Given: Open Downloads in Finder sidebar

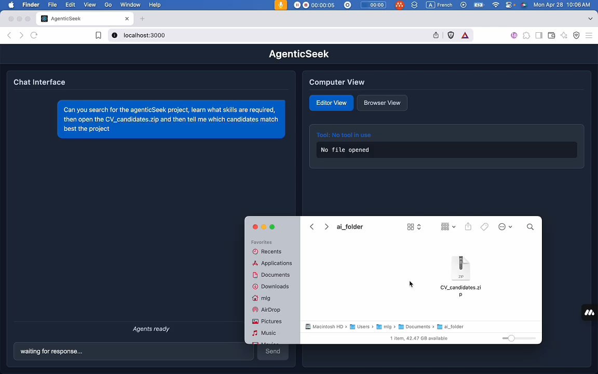Looking at the screenshot, I should tap(275, 287).
